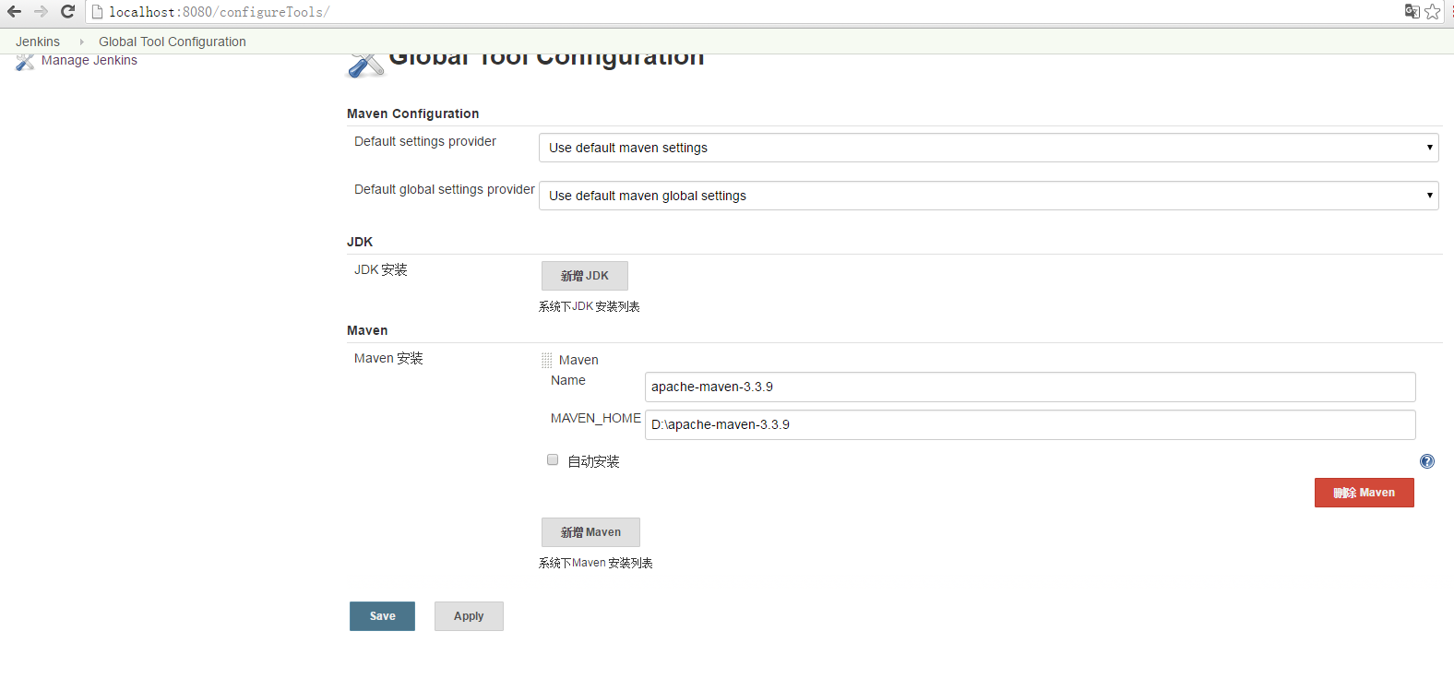Click the 系统下Maven 安装列表 text

[x=596, y=563]
